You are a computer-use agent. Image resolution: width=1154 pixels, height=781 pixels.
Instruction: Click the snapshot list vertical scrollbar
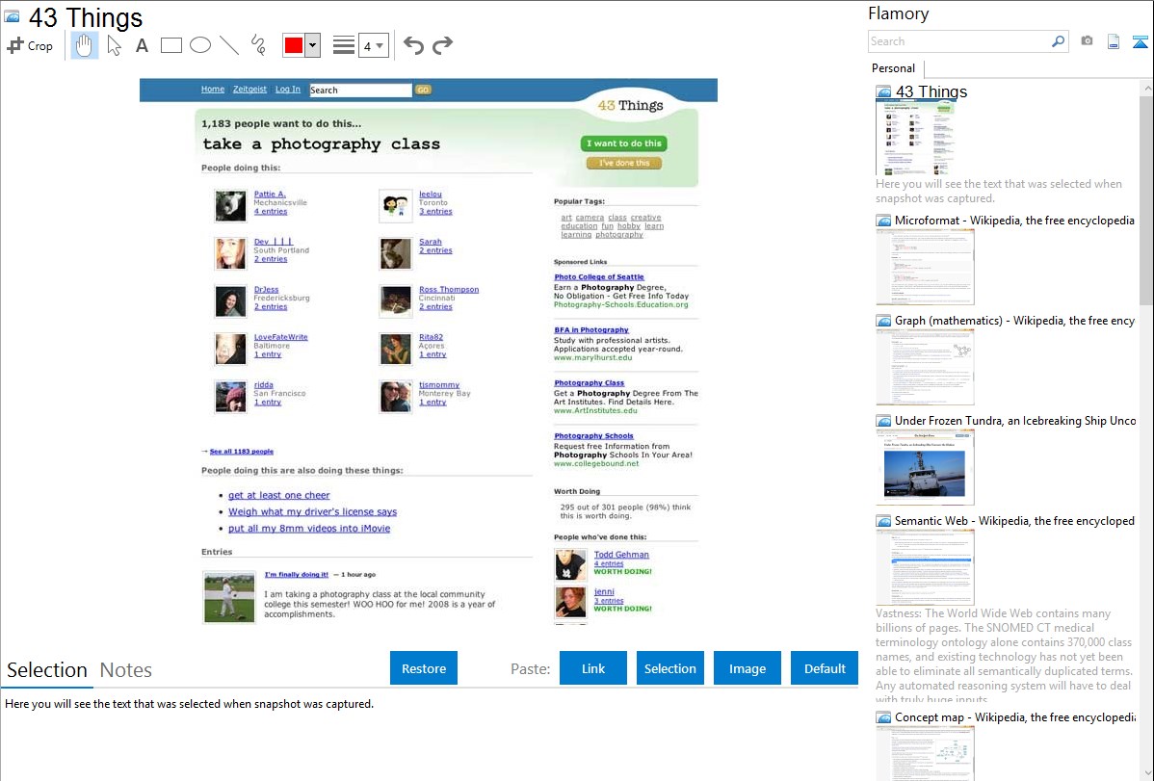(1146, 198)
